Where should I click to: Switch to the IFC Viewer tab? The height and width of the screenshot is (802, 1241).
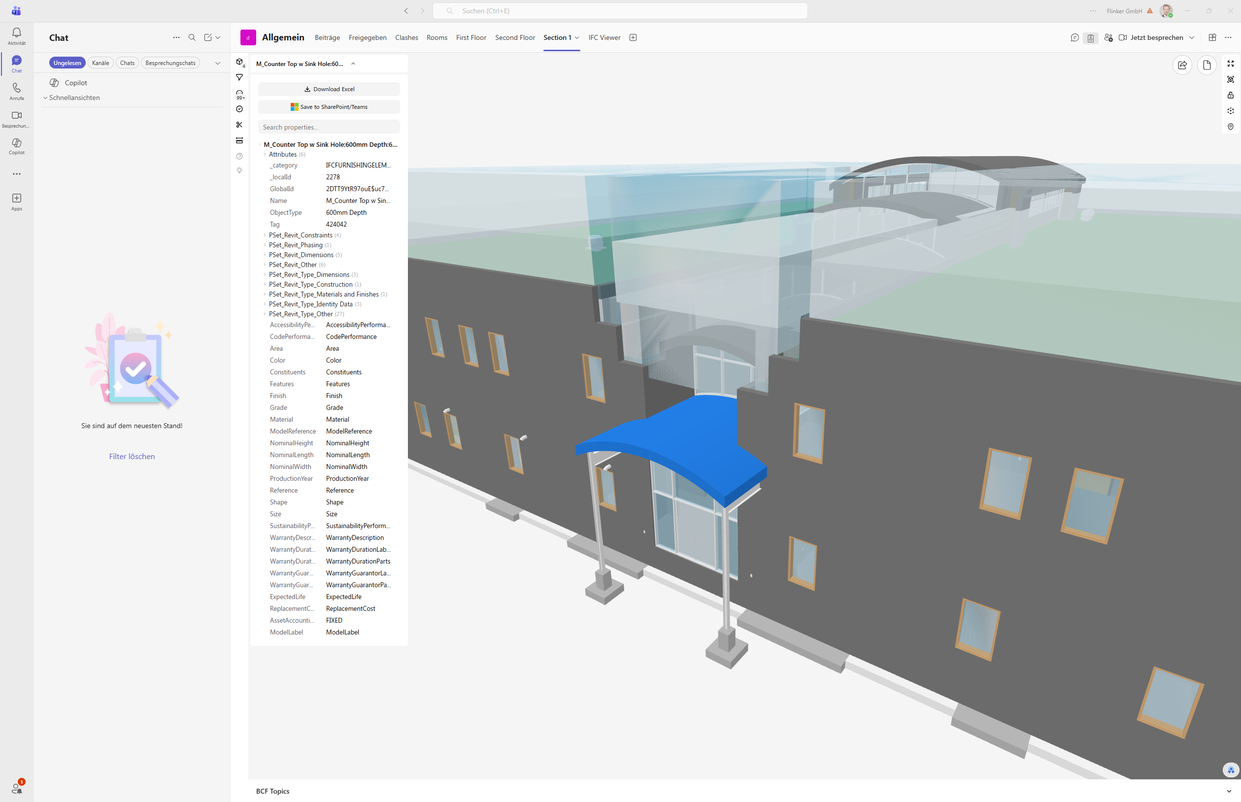click(x=604, y=37)
